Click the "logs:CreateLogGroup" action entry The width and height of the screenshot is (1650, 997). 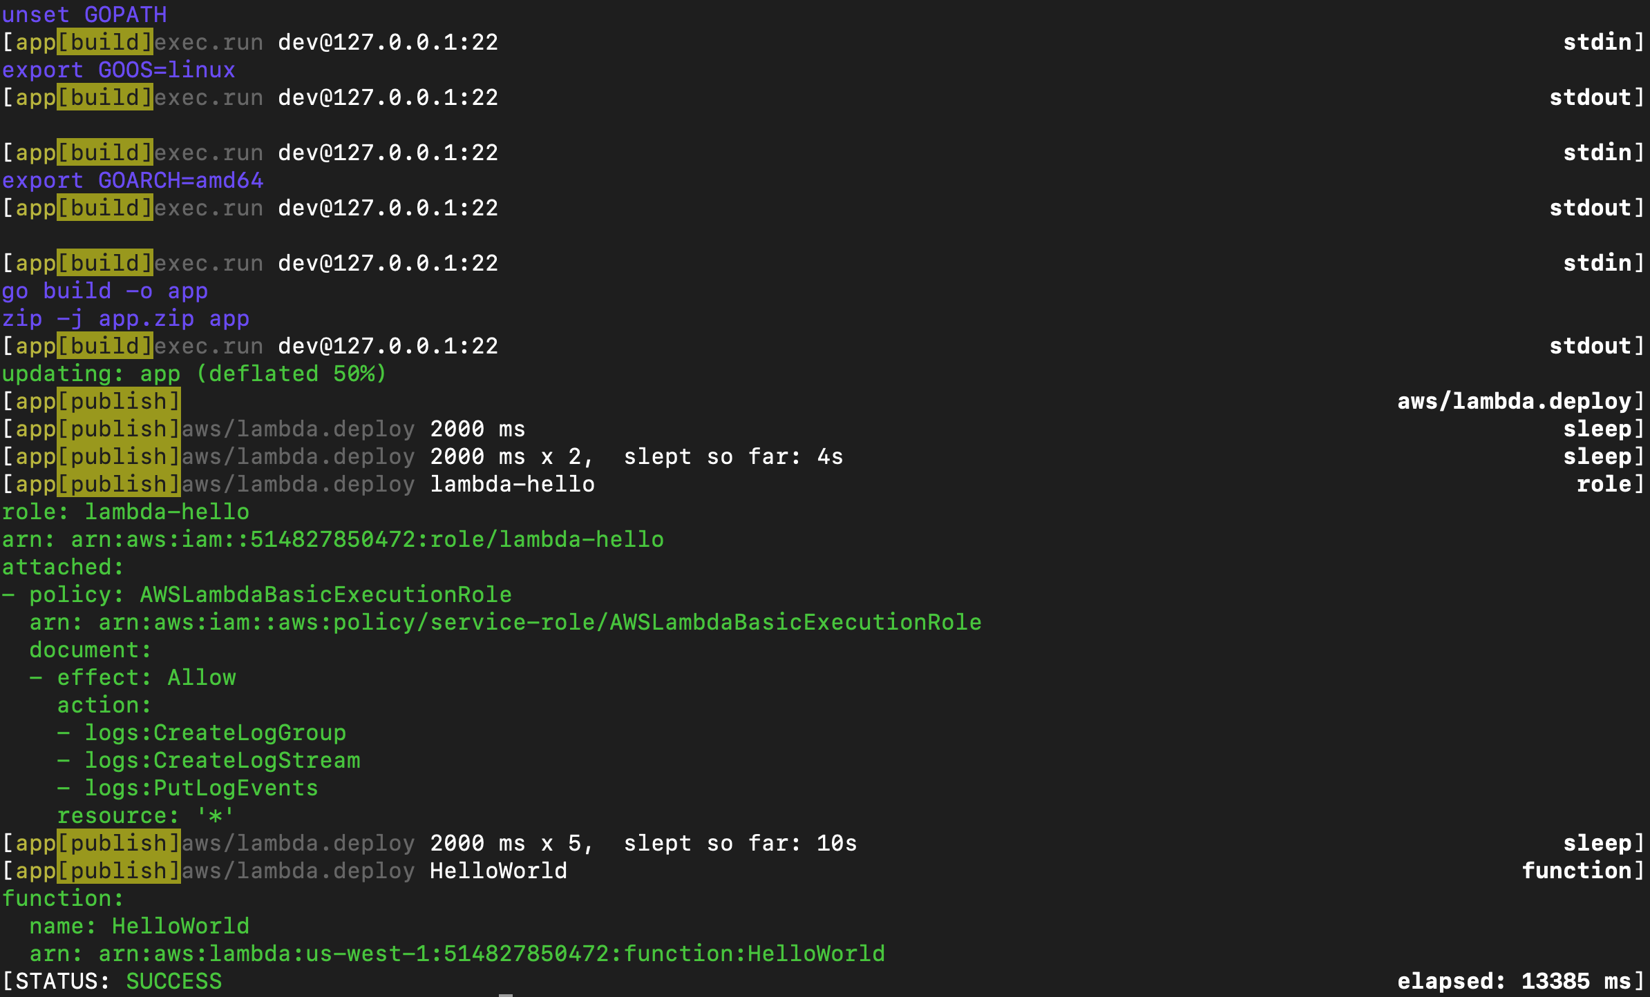[x=215, y=733]
